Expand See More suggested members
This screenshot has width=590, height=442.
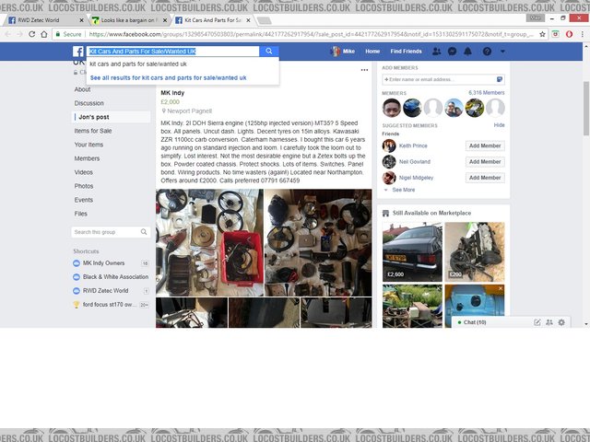[x=403, y=190]
